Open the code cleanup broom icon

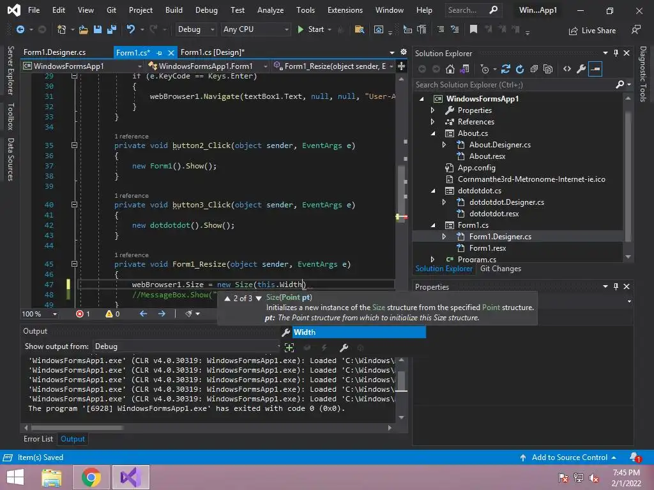click(188, 313)
